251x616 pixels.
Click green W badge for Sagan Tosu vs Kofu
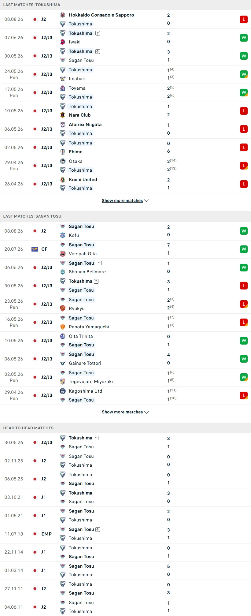pos(244,231)
